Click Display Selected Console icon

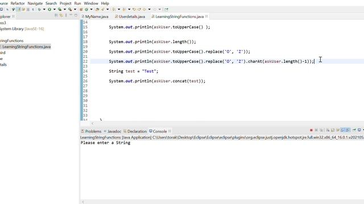point(359,130)
